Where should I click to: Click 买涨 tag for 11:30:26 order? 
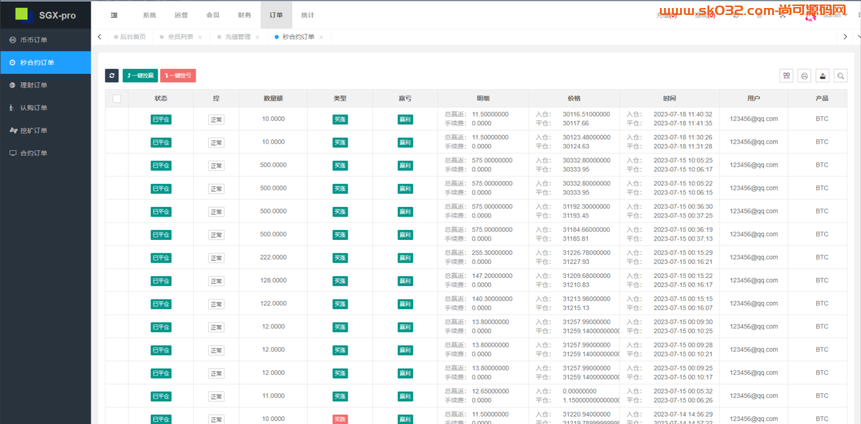[x=340, y=142]
